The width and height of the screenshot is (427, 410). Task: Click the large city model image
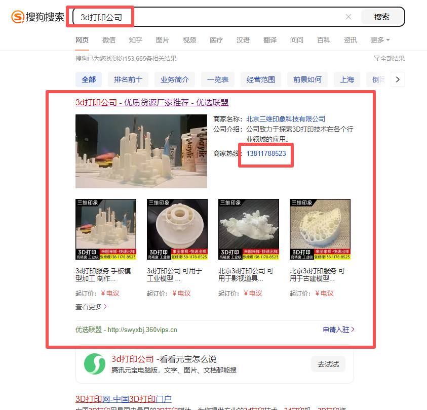pyautogui.click(x=141, y=151)
